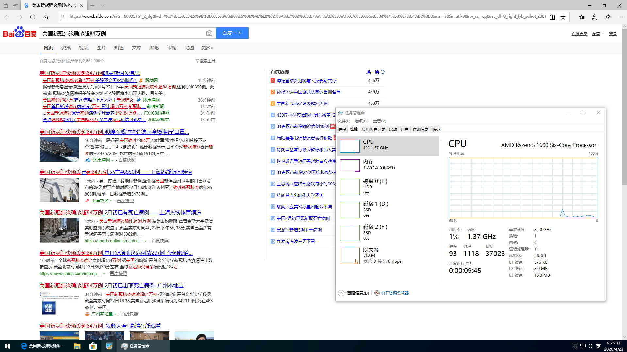Click the browser address bar
This screenshot has height=352, width=627.
click(x=307, y=17)
